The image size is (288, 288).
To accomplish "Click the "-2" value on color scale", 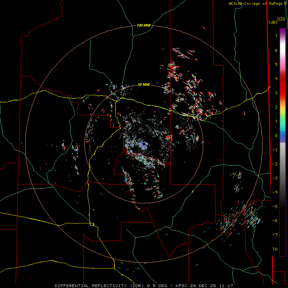I will (x=275, y=164).
